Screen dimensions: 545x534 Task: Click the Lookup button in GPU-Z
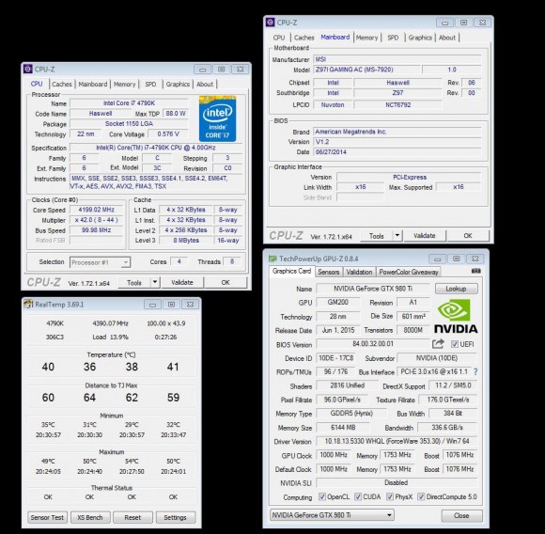tap(456, 289)
